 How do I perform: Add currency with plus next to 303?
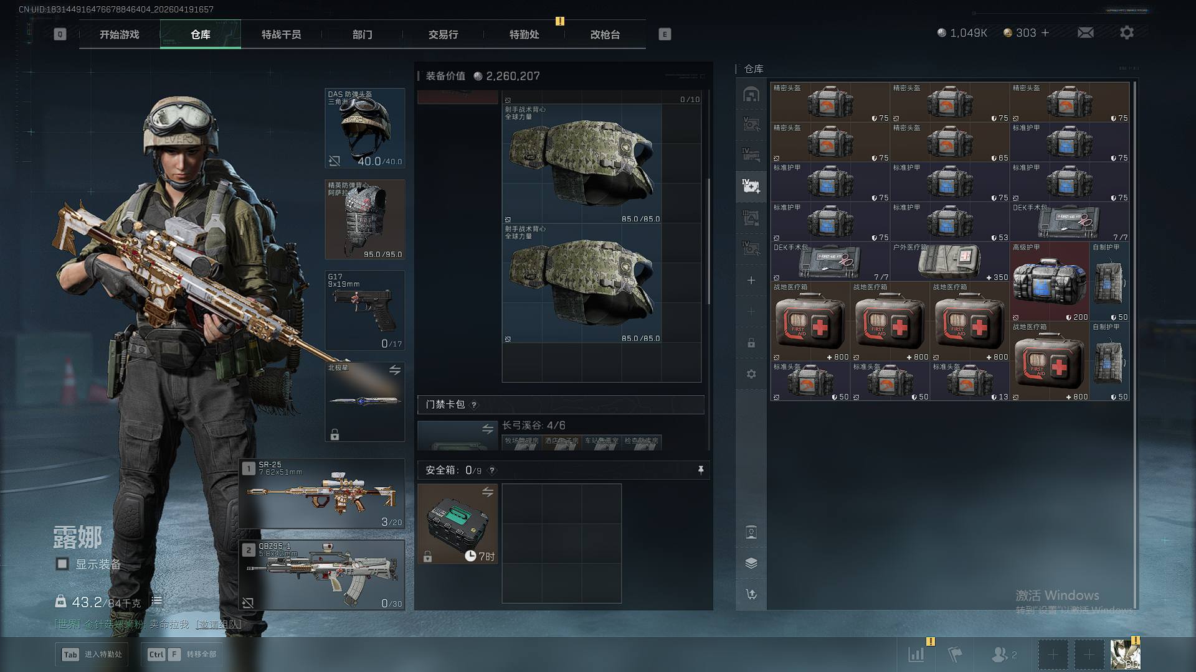point(1045,33)
